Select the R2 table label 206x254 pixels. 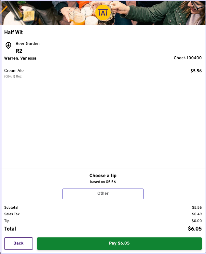[x=19, y=51]
